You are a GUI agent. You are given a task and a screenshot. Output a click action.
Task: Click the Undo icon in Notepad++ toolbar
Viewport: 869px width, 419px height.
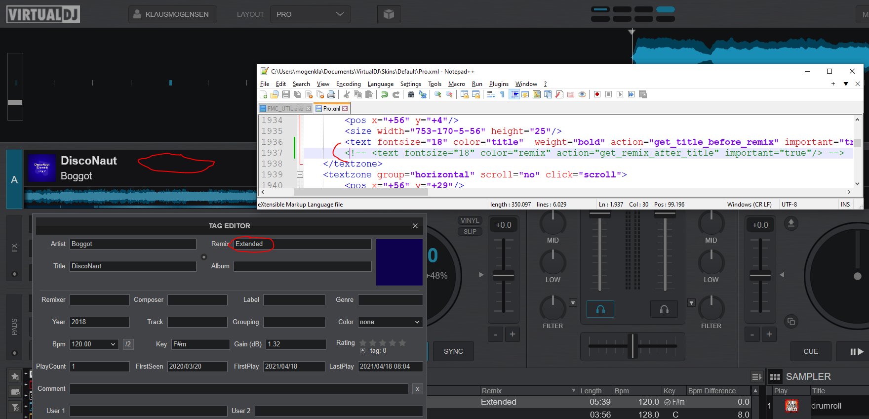coord(384,94)
